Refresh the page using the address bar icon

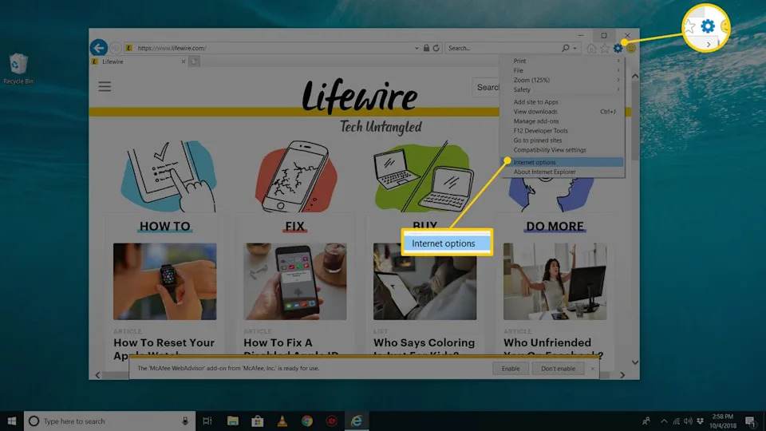pos(436,48)
